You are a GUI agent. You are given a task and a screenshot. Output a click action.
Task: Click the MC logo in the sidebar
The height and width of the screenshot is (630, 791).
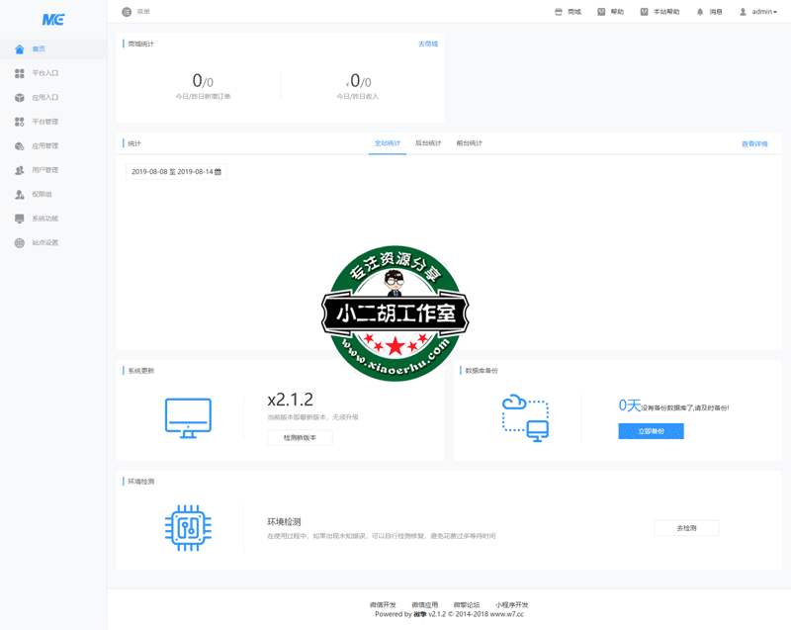point(53,20)
